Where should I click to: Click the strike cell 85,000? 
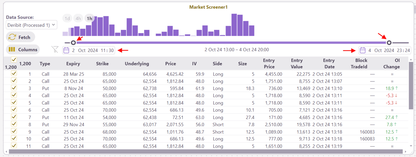click(x=109, y=74)
